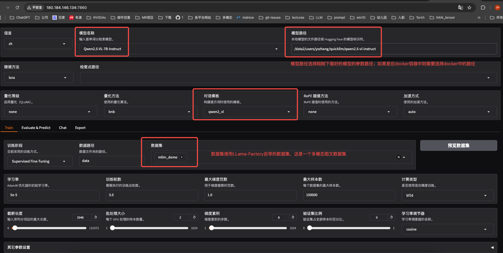This screenshot has height=253, width=503.
Task: Open the ys profile avatar
Action: click(x=497, y=8)
